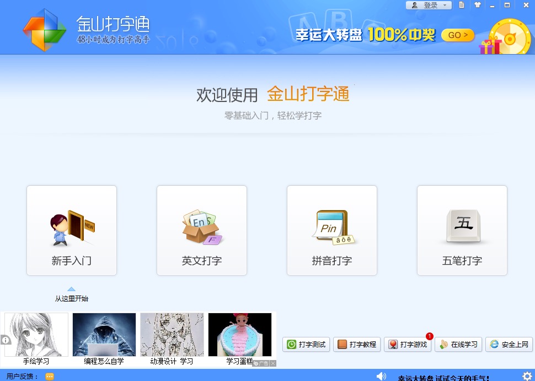Screen dimensions: 535x381
Task: Click the orange book tutorial icon
Action: click(x=342, y=345)
